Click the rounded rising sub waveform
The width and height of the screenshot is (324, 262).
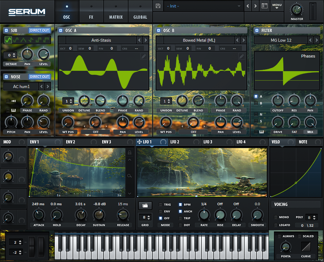16,40
